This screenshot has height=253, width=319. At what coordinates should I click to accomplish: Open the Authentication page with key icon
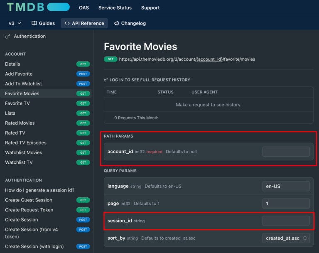click(x=29, y=36)
